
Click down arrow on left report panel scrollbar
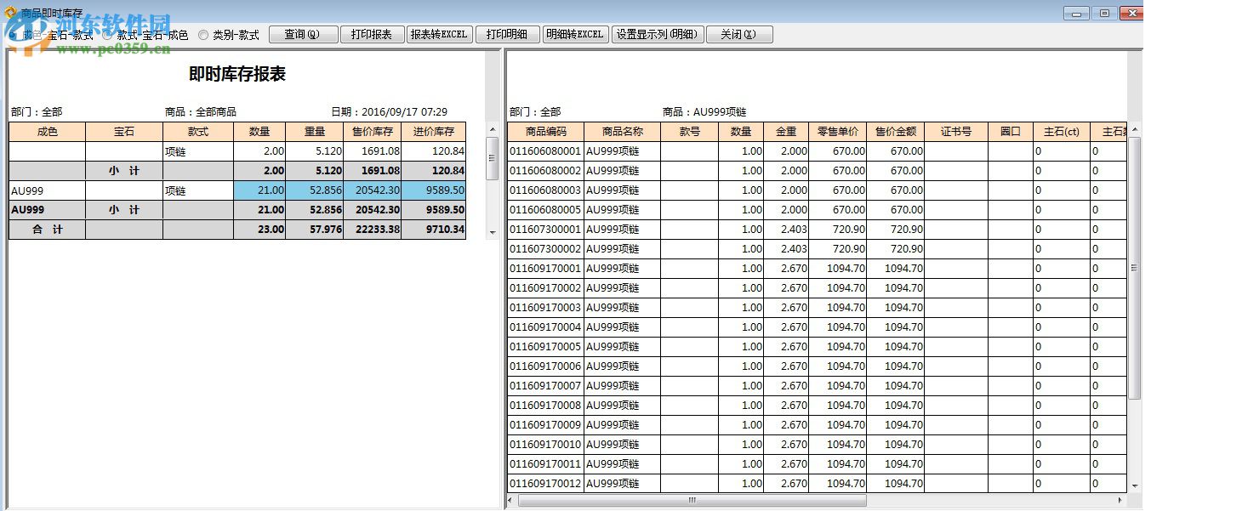tap(491, 232)
